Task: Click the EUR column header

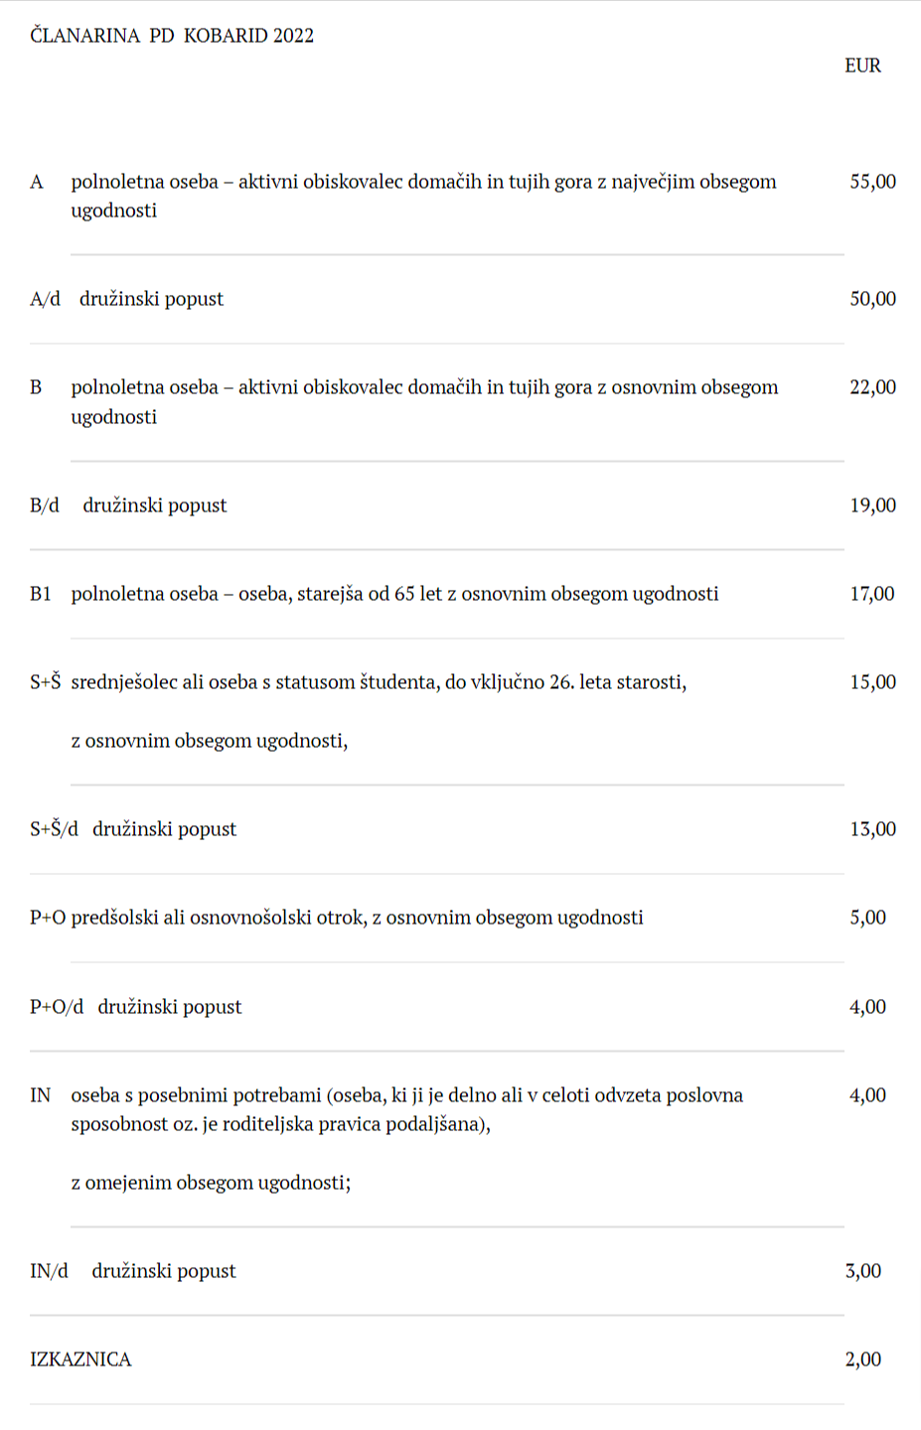Action: tap(862, 66)
